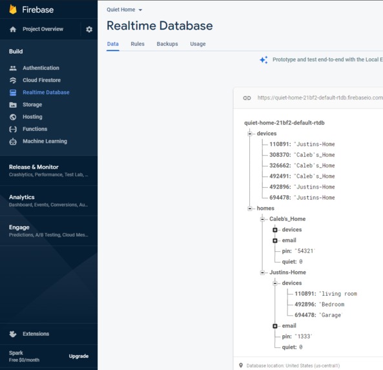Image resolution: width=383 pixels, height=370 pixels.
Task: Click the Storage folder icon
Action: tap(13, 105)
